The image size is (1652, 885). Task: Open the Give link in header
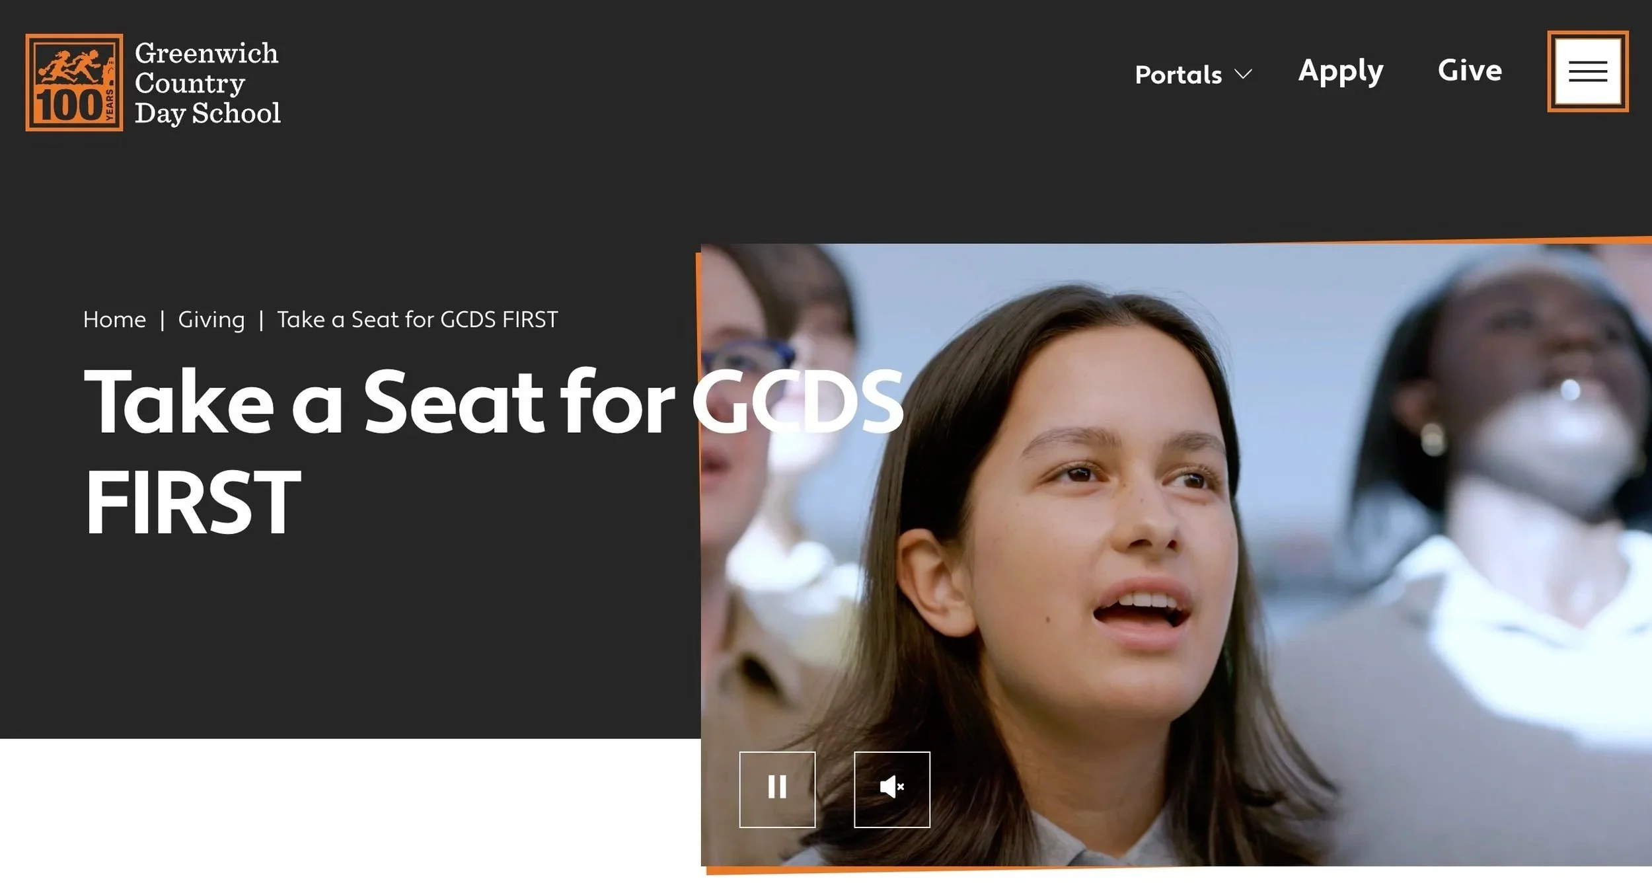[x=1470, y=70]
